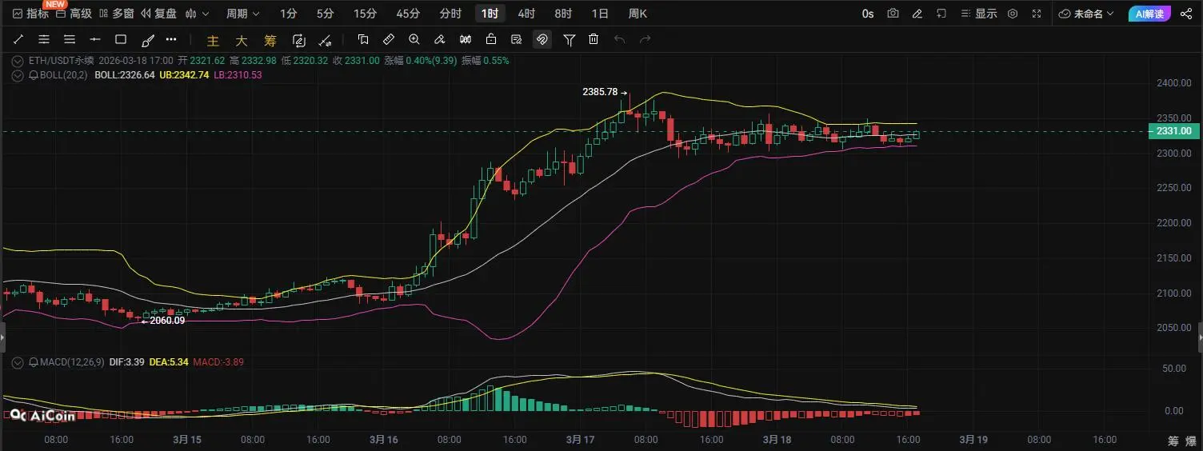Click the BOLL indicator alert bell
The image size is (1203, 451).
(x=34, y=74)
